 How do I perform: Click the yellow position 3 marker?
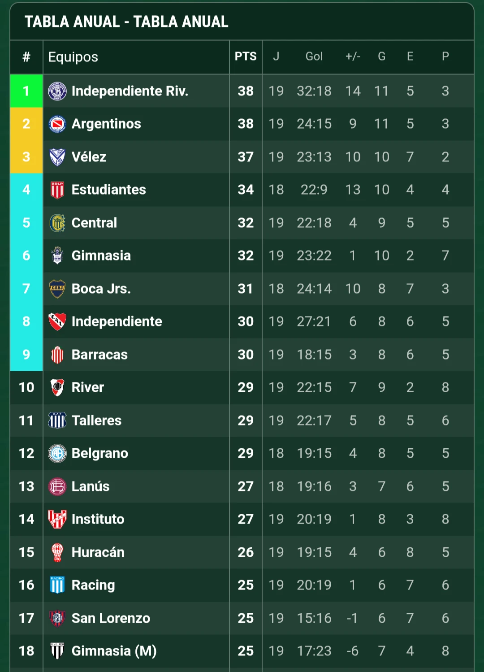(x=26, y=157)
